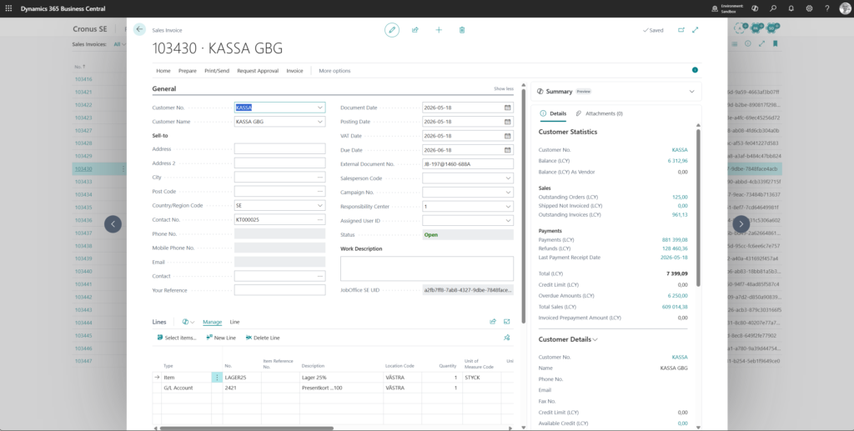Open Assigned User ID dropdown
854x431 pixels.
pos(508,220)
